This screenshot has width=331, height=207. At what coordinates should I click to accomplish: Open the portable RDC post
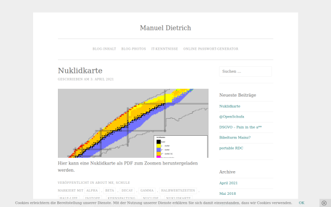coord(231,148)
